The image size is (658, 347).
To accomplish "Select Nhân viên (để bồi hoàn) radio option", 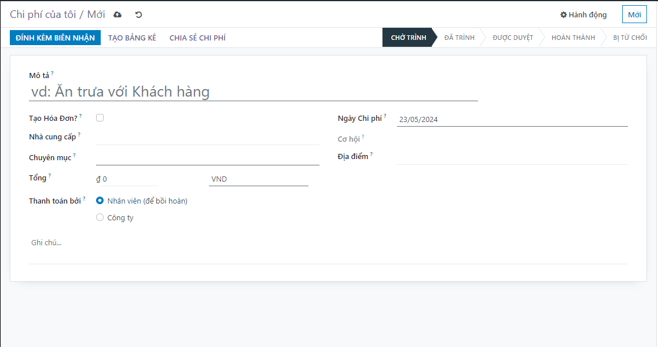I will (100, 201).
